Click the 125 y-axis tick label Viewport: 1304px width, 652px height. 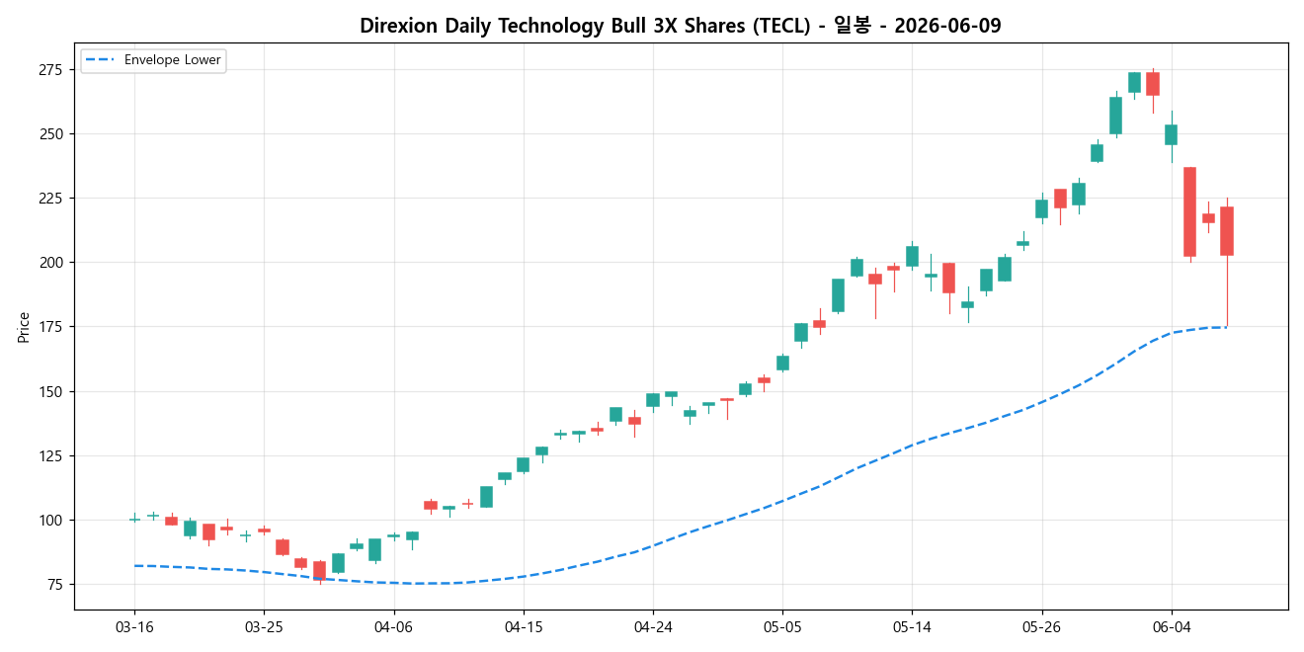[x=52, y=455]
